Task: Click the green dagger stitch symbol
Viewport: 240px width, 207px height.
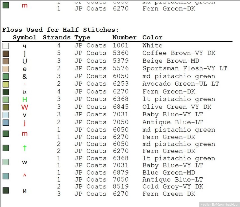Action: point(25,148)
